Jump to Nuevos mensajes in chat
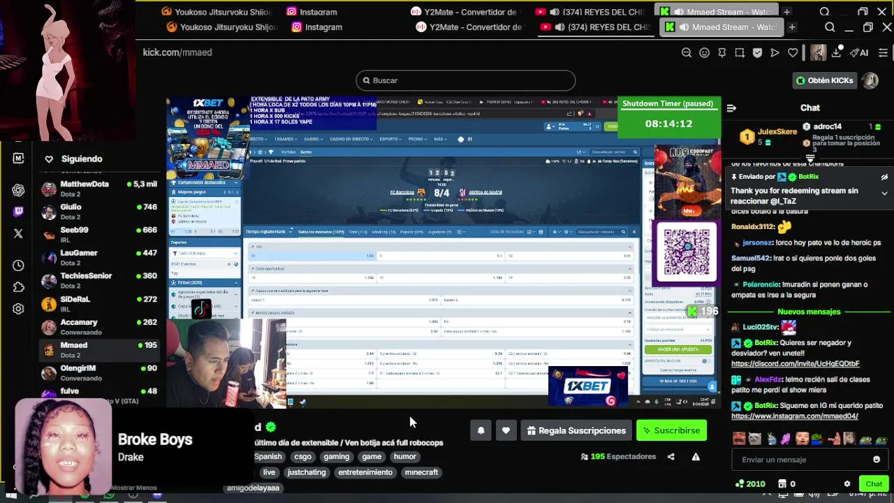 809,312
